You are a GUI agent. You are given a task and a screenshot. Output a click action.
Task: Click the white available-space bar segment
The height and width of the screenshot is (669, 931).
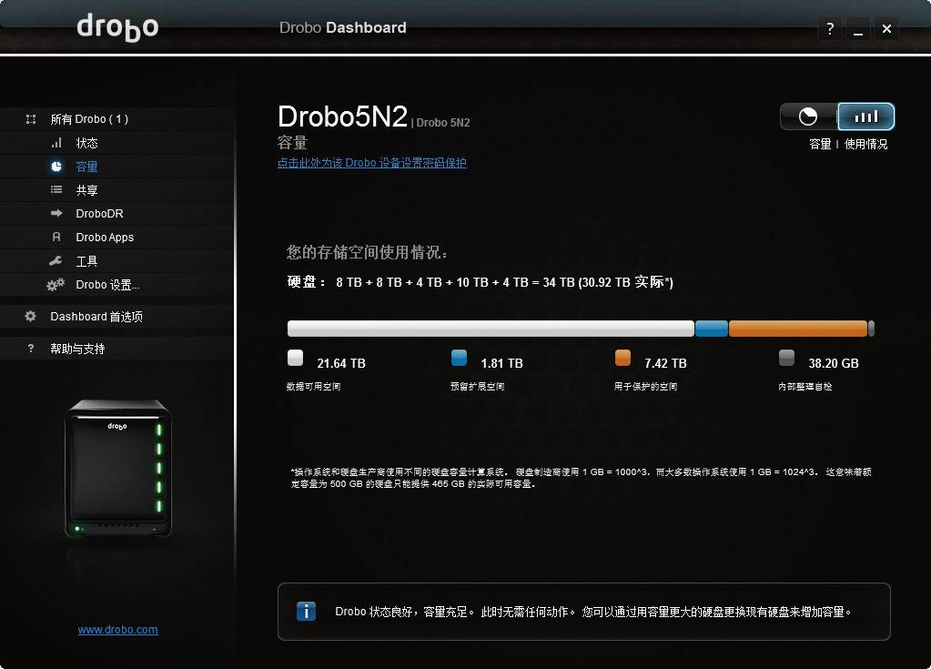tap(491, 329)
